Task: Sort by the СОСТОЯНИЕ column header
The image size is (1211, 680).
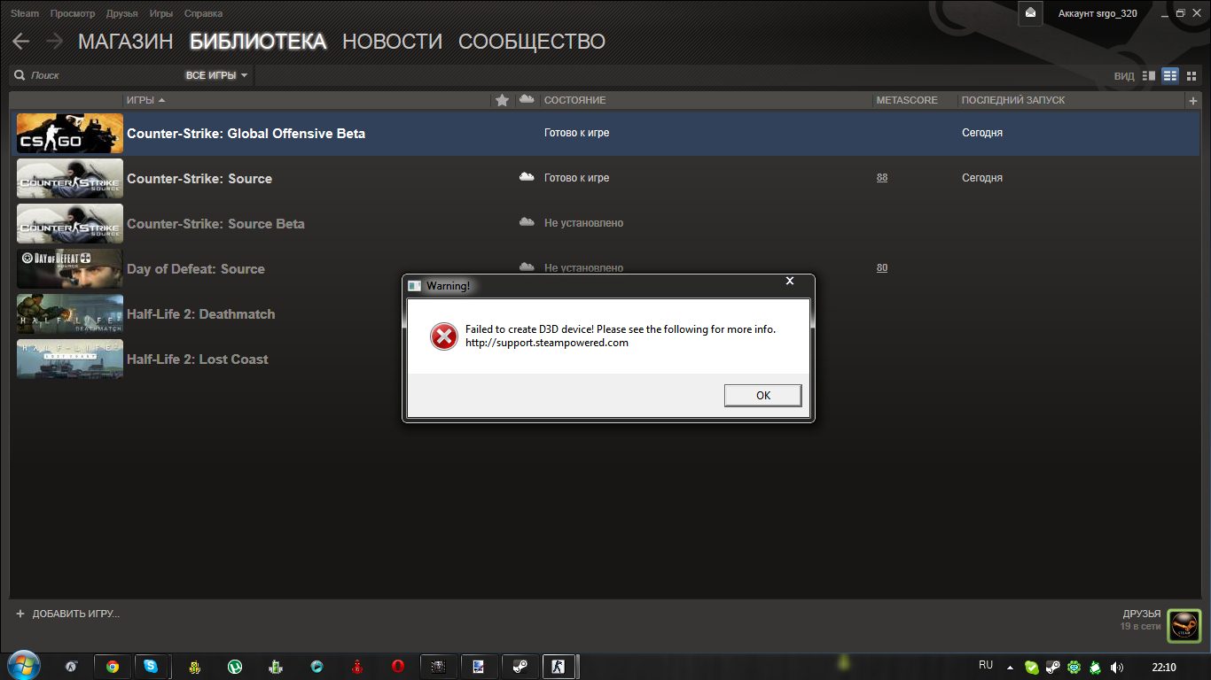Action: coord(574,100)
